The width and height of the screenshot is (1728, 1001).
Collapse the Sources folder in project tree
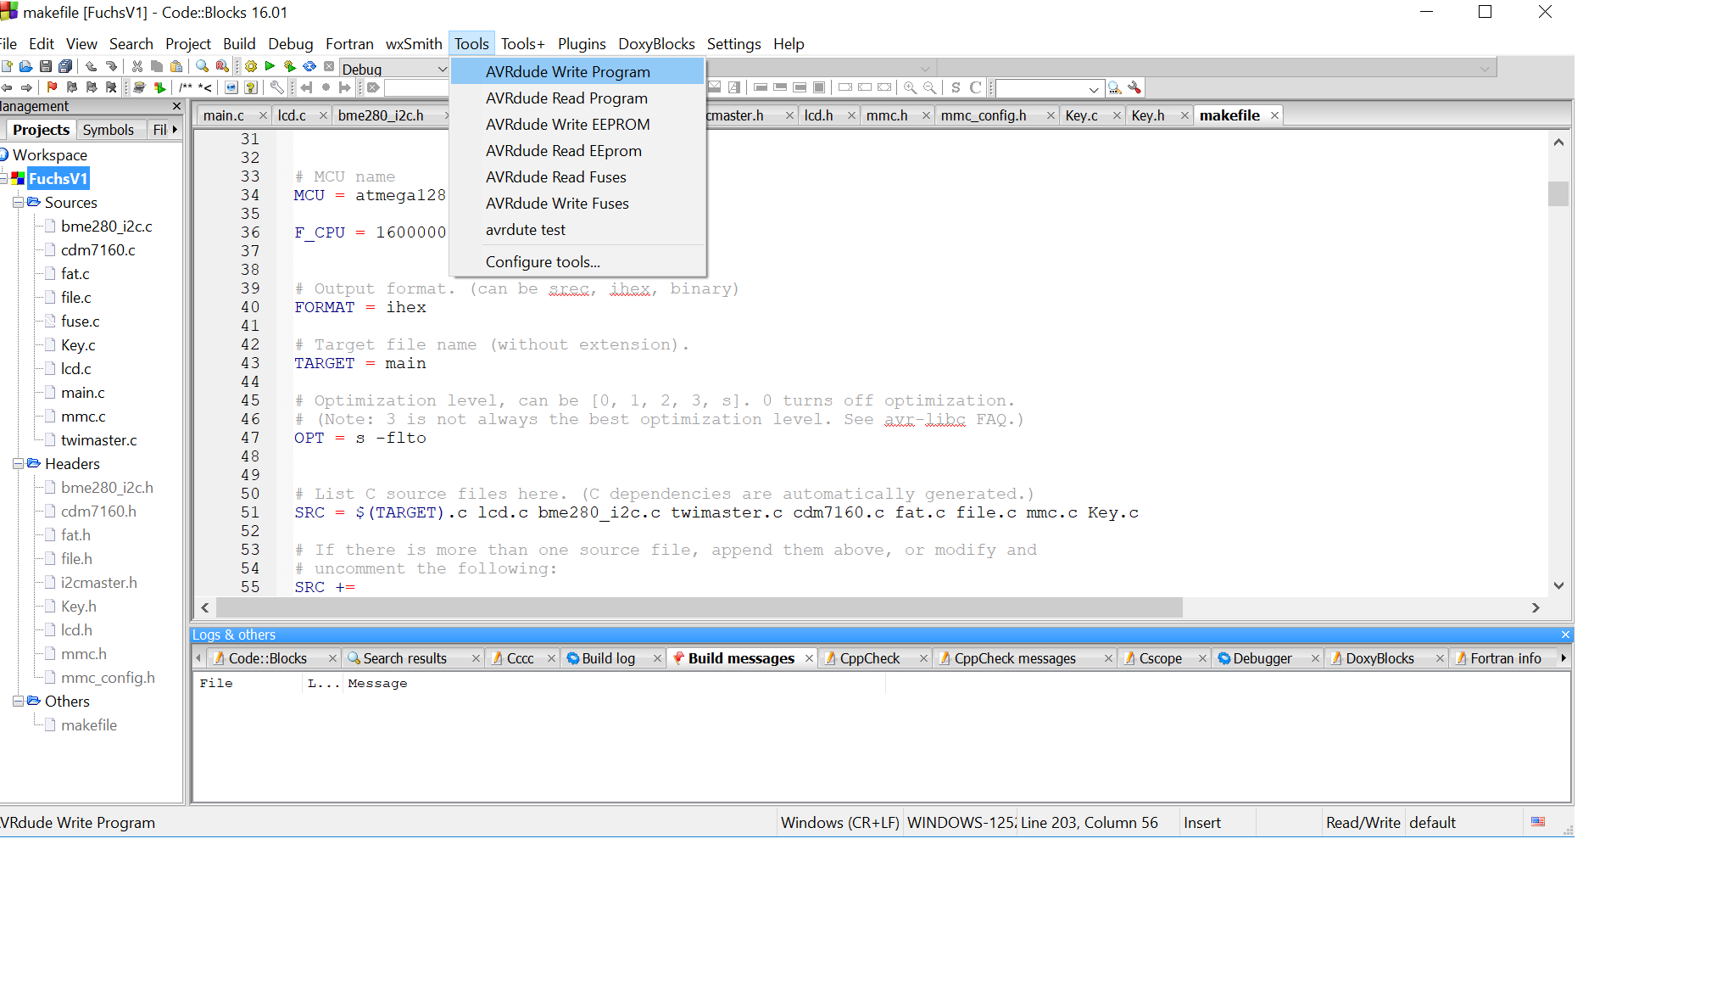[x=17, y=203]
